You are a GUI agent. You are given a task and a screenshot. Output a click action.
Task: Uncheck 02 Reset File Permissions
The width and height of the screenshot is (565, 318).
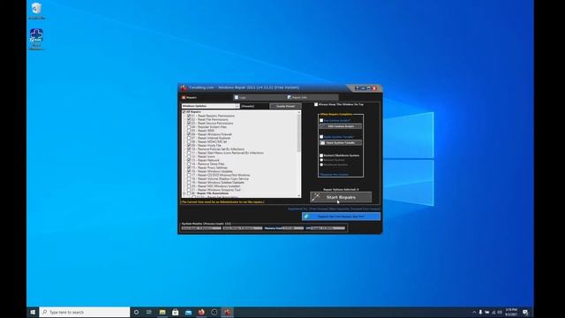(188, 119)
